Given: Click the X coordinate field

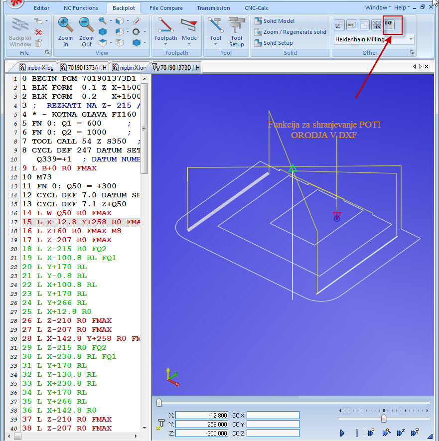Looking at the screenshot, I should coord(201,415).
